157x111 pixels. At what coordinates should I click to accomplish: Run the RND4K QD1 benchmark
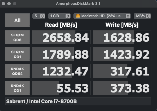[x=17, y=88]
